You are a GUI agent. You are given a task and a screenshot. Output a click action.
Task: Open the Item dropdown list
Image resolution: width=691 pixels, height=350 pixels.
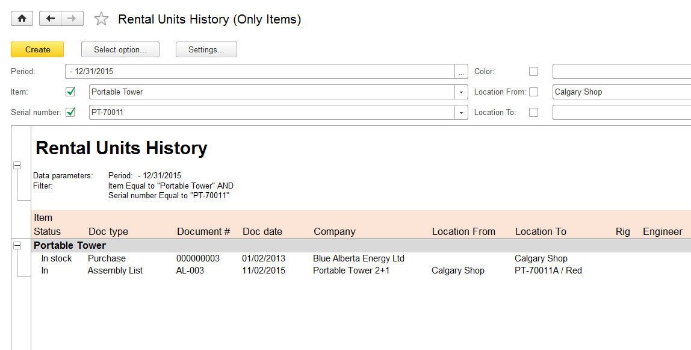pos(462,92)
